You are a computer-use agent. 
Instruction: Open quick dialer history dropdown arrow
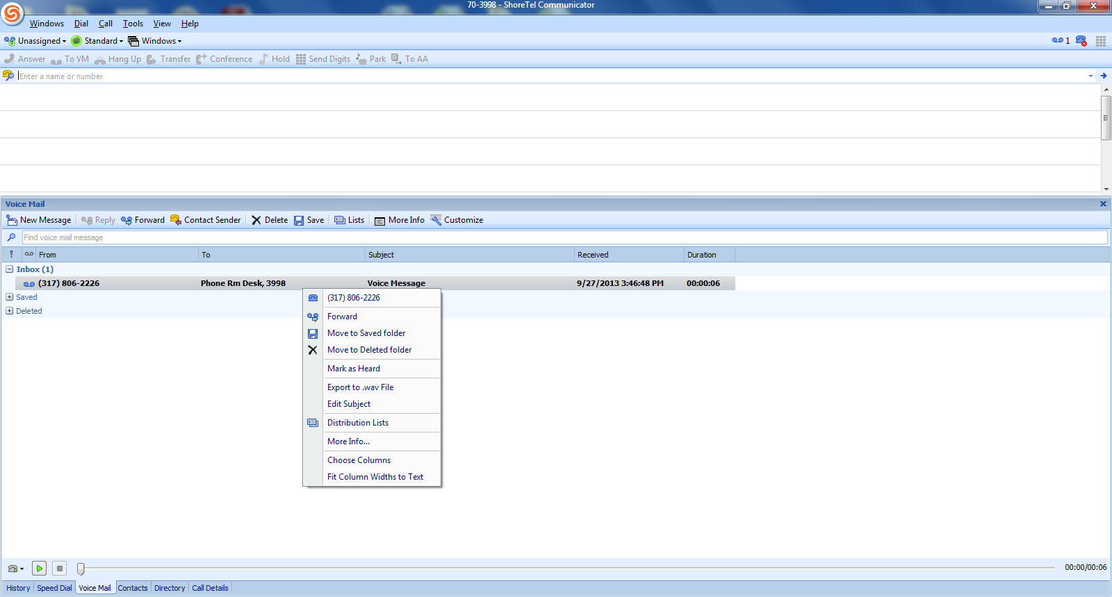1090,76
